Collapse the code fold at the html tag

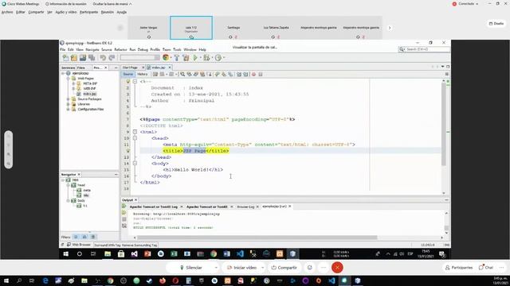point(135,132)
